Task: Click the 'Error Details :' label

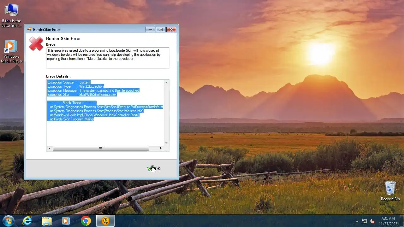Action: pyautogui.click(x=58, y=76)
